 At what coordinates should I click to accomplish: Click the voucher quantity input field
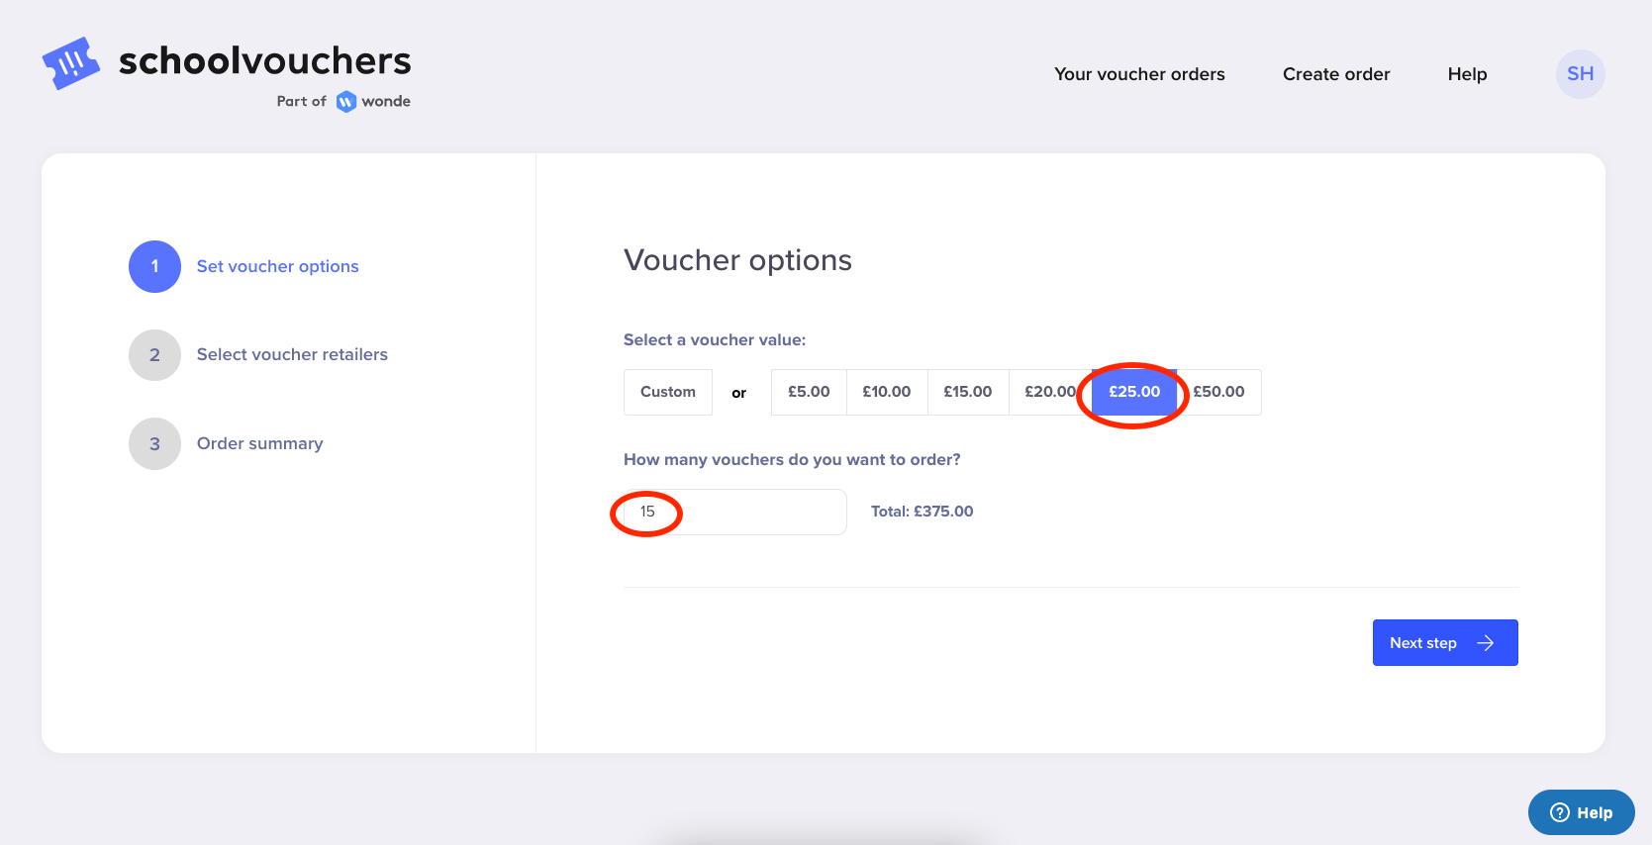pos(734,512)
